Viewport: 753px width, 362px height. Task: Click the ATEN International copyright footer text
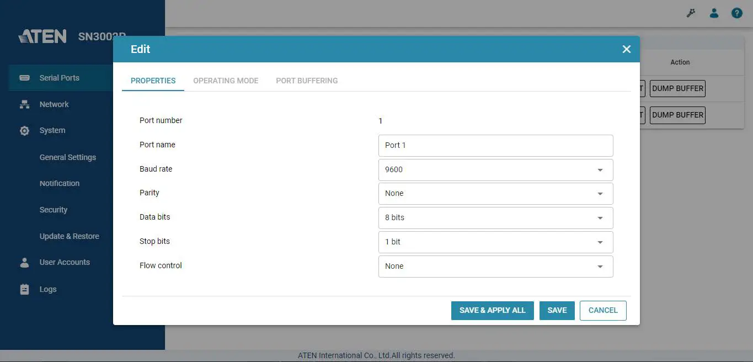point(376,355)
